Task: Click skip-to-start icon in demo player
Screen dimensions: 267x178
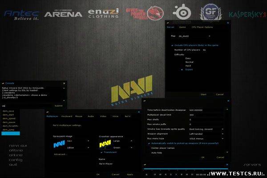Action: (155, 174)
